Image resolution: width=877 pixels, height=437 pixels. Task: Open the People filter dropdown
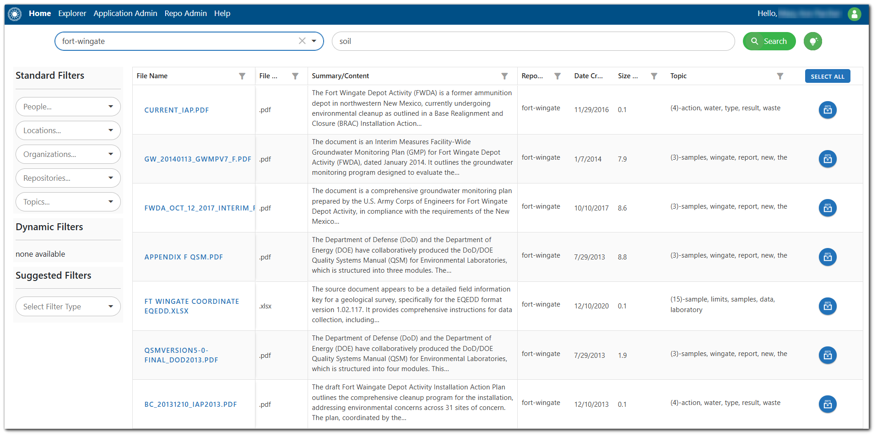tap(68, 107)
